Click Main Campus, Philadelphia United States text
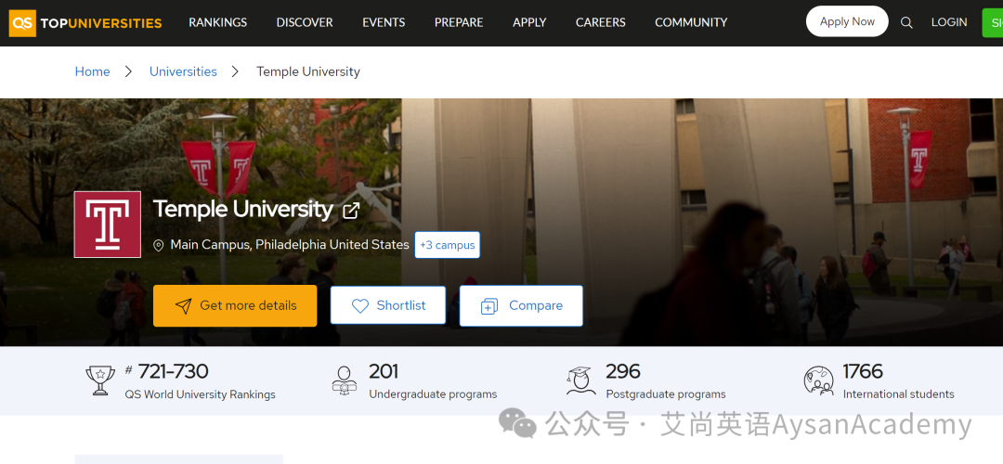The width and height of the screenshot is (1003, 464). [290, 245]
